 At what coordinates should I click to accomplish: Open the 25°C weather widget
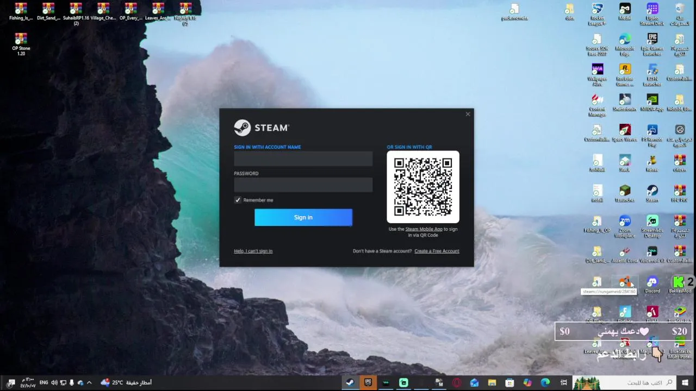click(127, 383)
